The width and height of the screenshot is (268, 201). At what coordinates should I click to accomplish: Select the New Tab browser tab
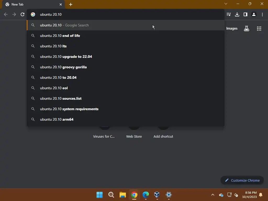click(x=33, y=4)
